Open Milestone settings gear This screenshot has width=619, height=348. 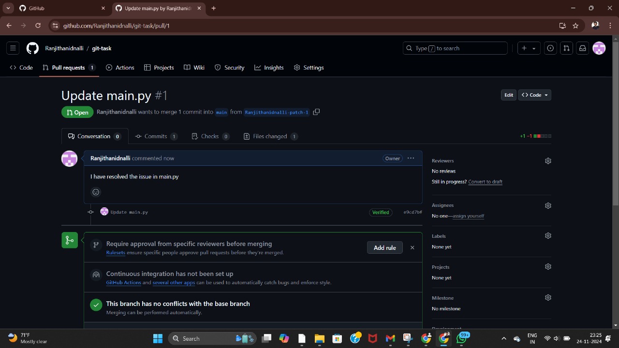tap(548, 298)
